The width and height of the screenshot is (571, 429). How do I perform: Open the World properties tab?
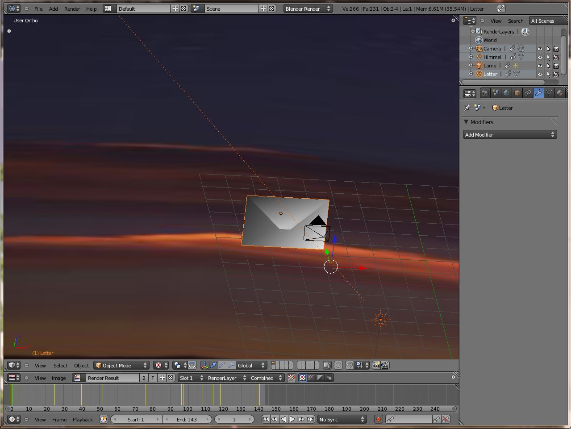(x=506, y=93)
